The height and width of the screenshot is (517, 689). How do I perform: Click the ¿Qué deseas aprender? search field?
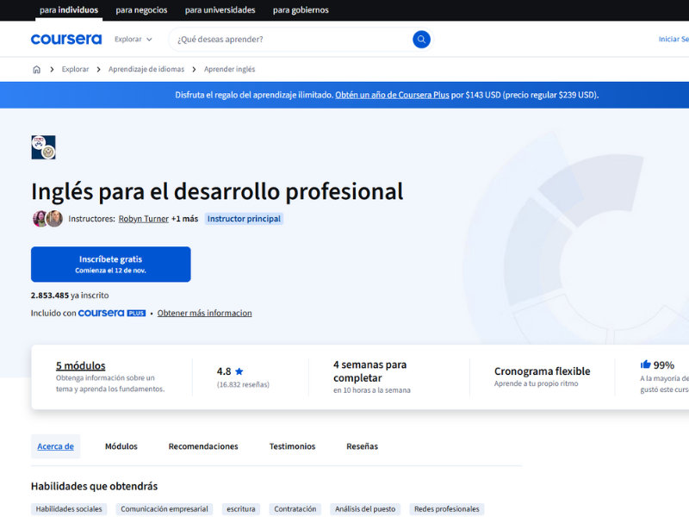pyautogui.click(x=276, y=39)
